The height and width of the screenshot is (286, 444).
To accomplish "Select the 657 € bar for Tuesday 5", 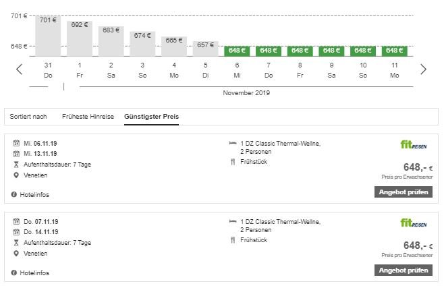I will [x=204, y=48].
